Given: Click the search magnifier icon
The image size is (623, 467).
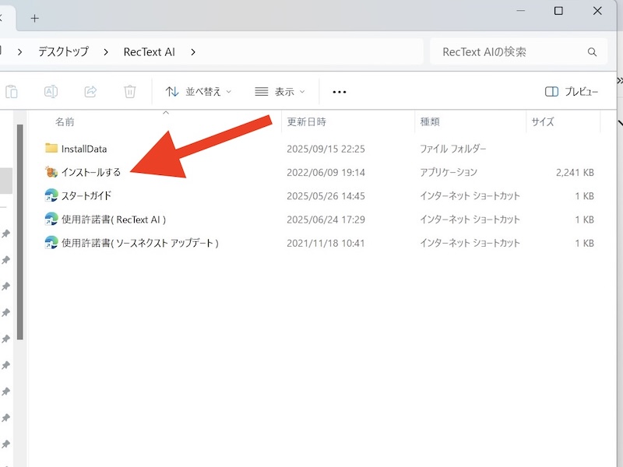Looking at the screenshot, I should (593, 51).
